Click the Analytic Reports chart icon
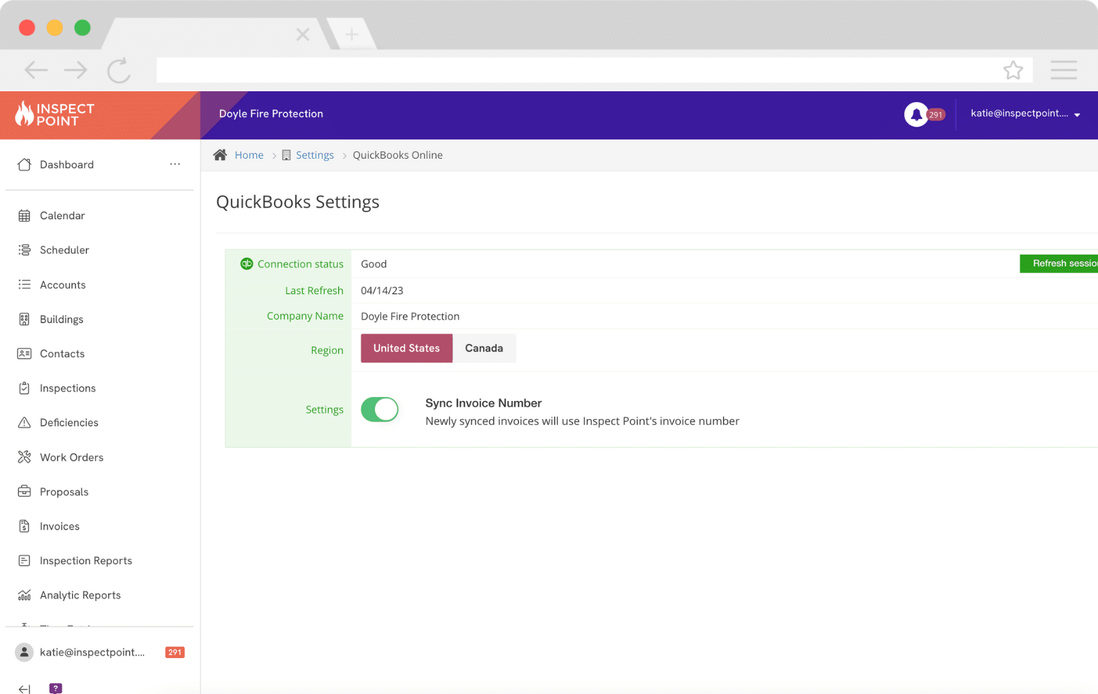Viewport: 1098px width, 694px height. pos(24,595)
